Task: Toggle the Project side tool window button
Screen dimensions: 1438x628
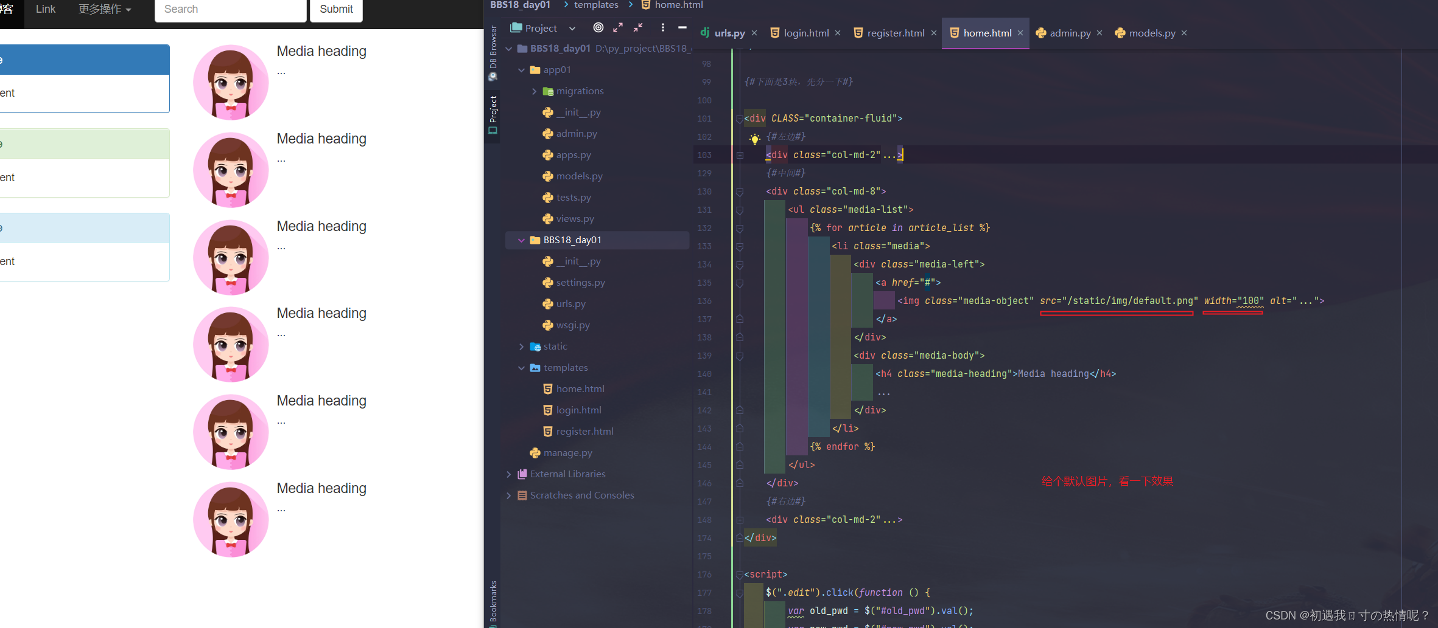Action: click(x=493, y=115)
